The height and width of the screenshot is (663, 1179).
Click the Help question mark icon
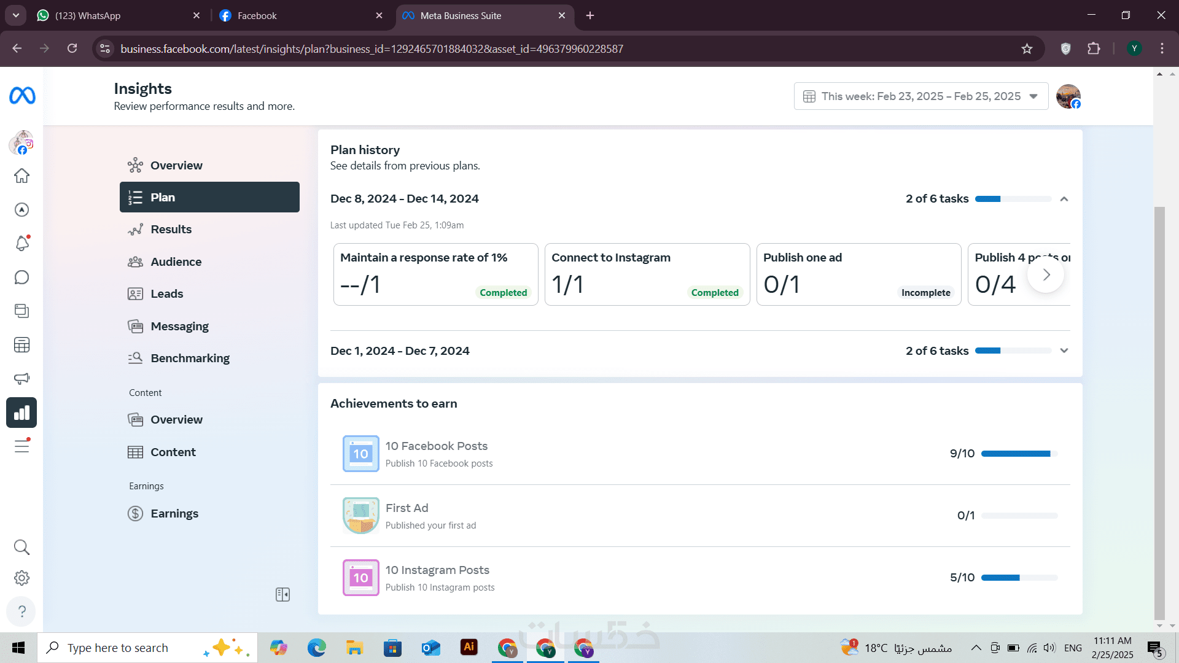point(21,611)
